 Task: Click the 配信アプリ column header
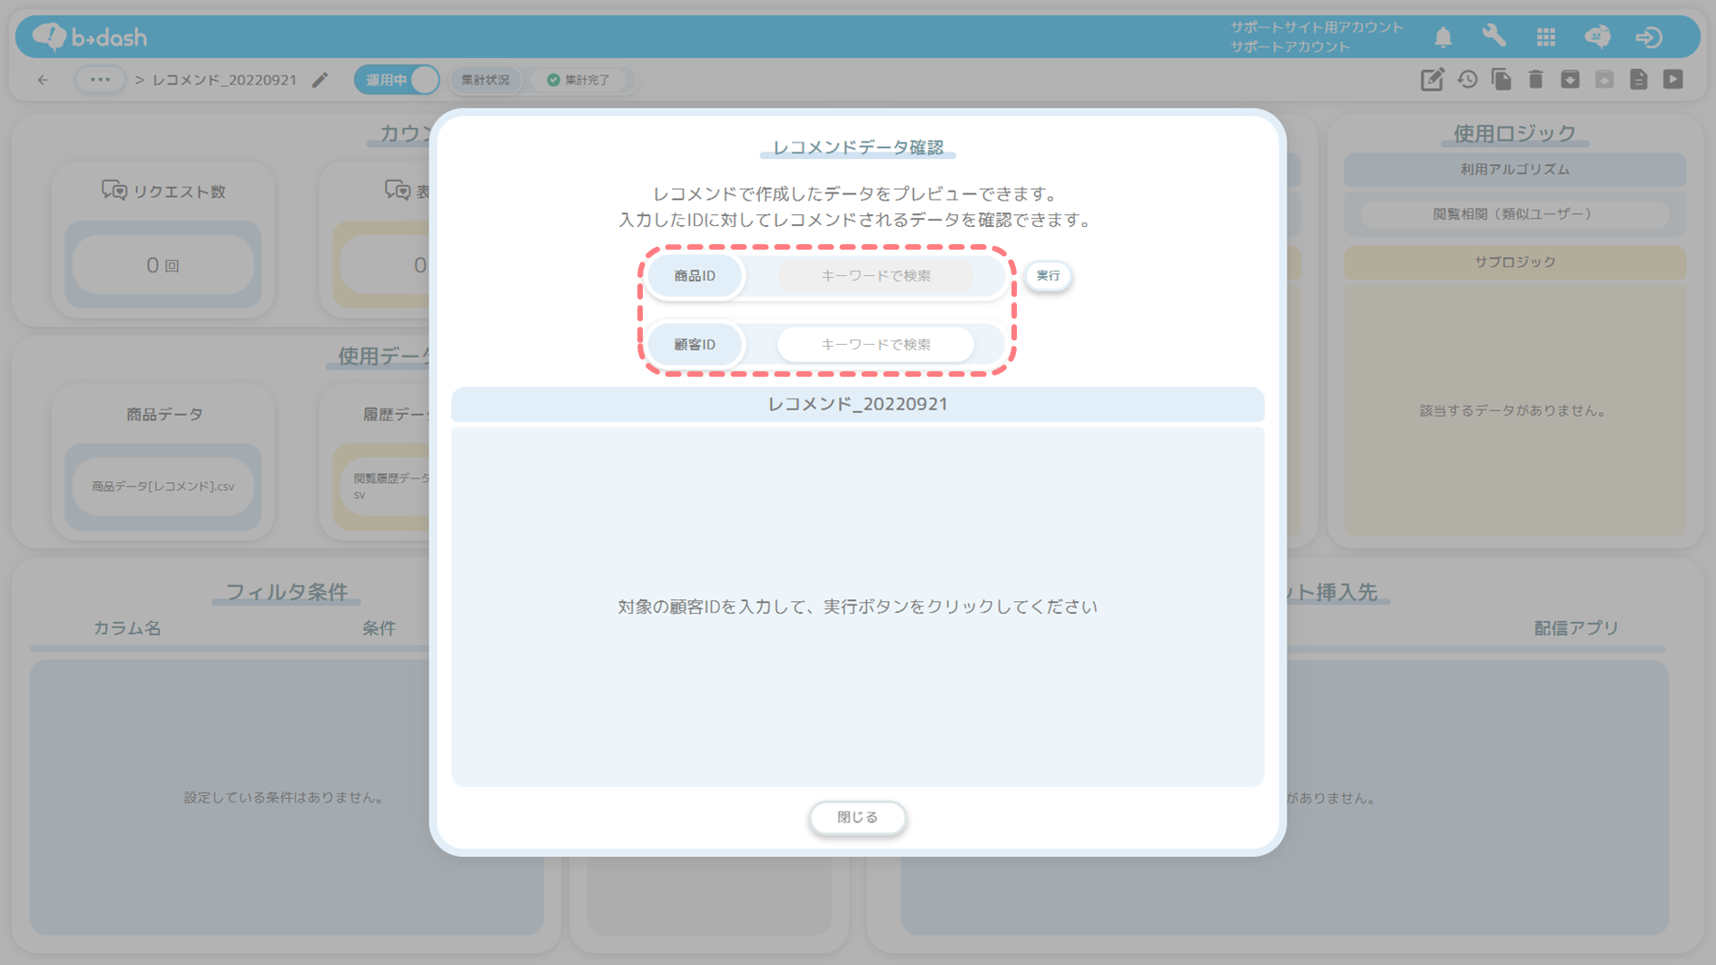pos(1576,628)
